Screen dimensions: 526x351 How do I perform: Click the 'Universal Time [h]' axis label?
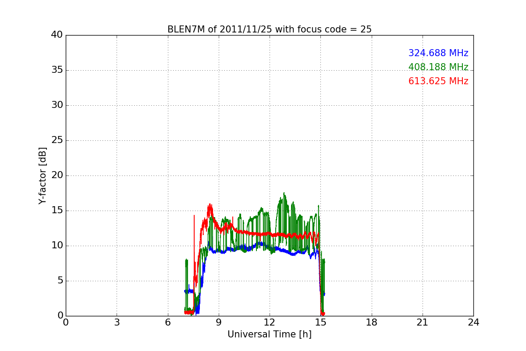point(270,334)
